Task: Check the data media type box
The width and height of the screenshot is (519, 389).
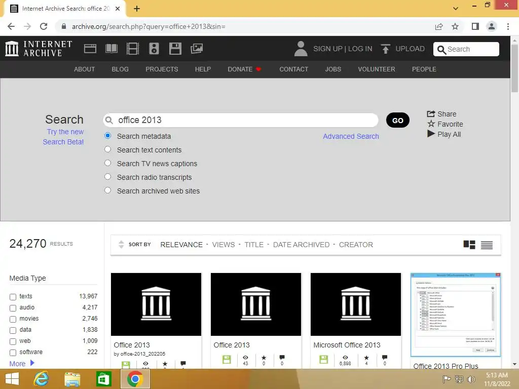Action: pyautogui.click(x=13, y=330)
